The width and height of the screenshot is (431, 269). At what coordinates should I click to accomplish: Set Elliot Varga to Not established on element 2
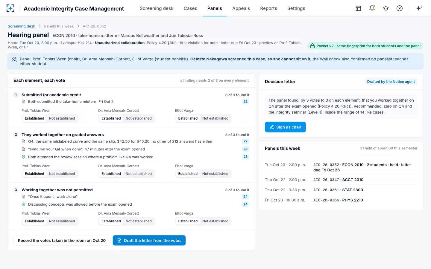(215, 174)
